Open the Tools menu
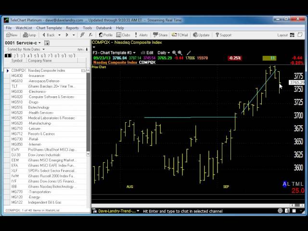The width and height of the screenshot is (308, 231). (88, 28)
